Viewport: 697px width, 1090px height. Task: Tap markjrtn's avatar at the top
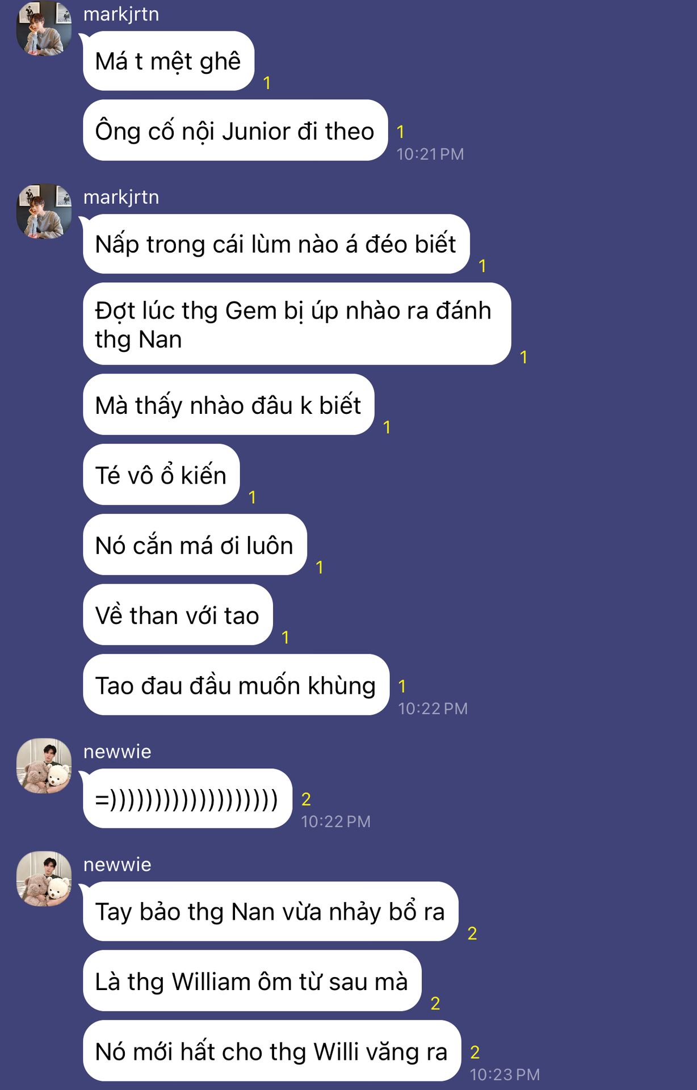pos(44,28)
